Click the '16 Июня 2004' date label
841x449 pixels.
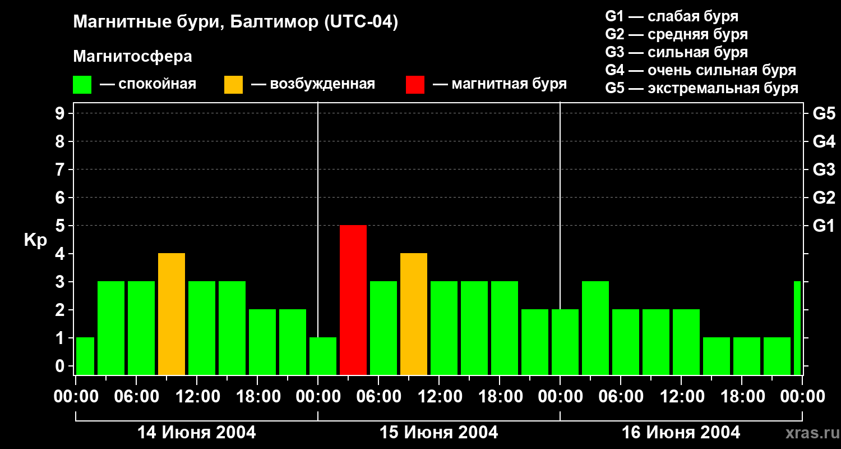click(681, 432)
